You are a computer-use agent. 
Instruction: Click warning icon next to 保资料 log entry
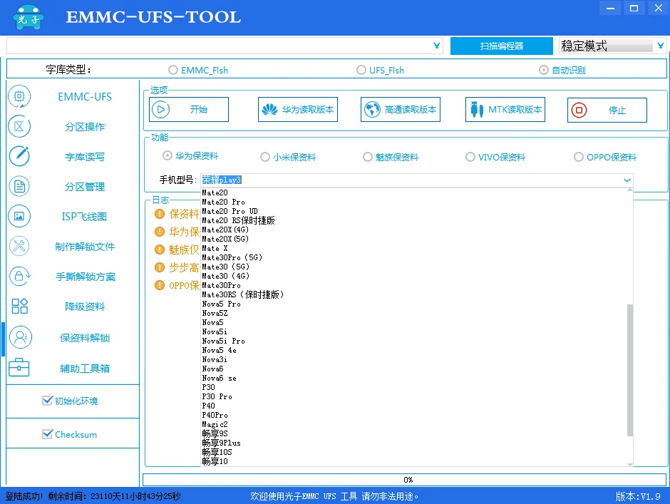coord(160,214)
